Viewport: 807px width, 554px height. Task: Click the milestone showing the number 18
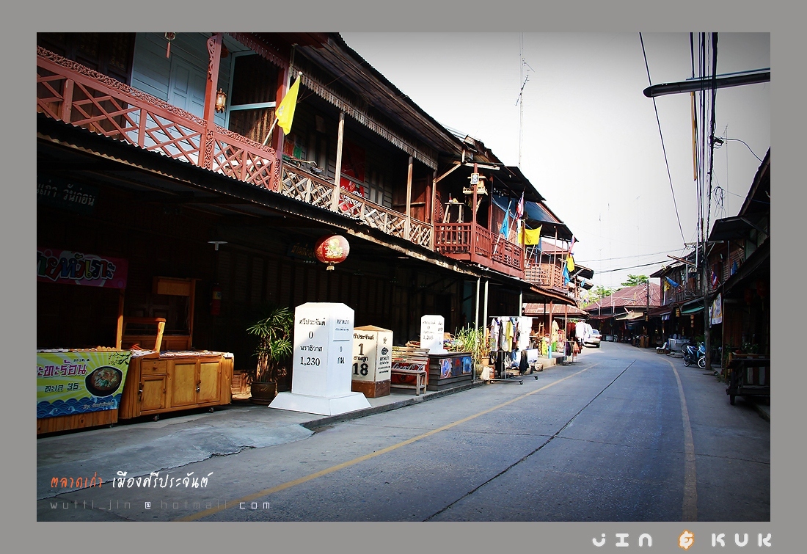click(373, 355)
